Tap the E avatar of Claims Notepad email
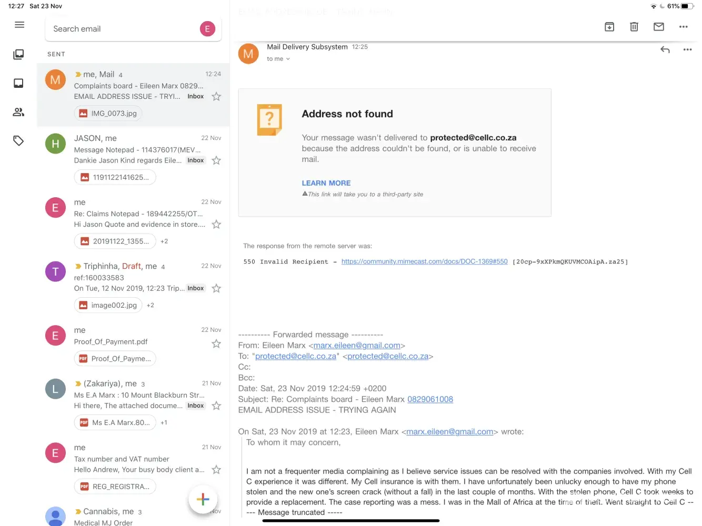The height and width of the screenshot is (526, 702). 55,208
